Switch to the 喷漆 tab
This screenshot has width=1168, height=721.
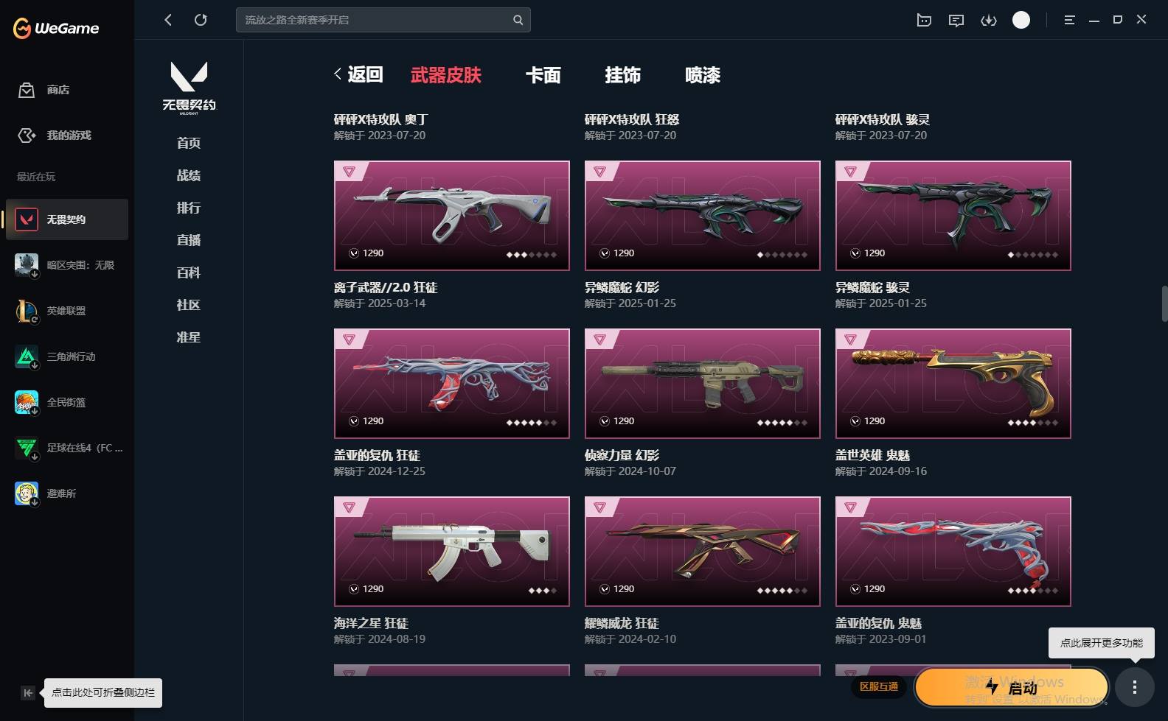pos(703,74)
